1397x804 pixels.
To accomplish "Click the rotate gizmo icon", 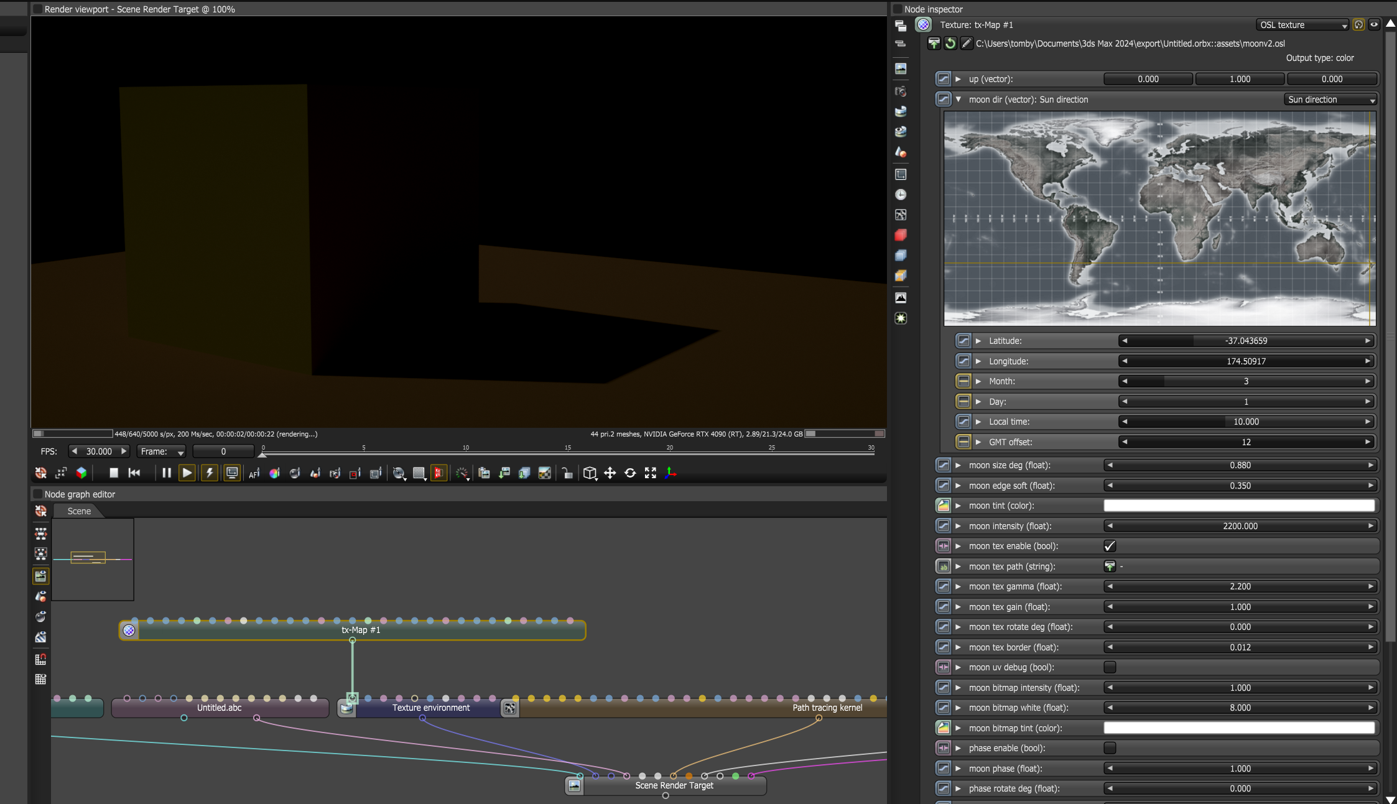I will pos(630,473).
